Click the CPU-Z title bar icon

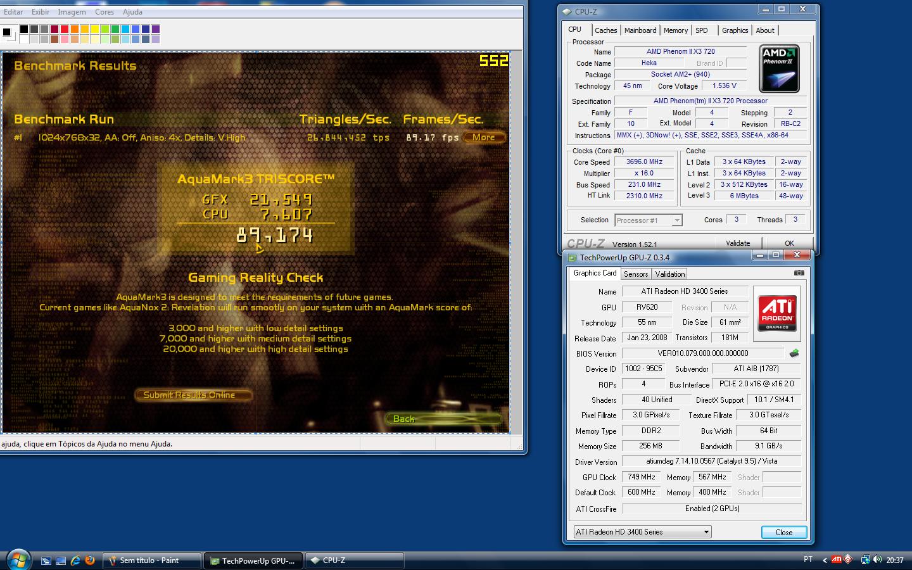pyautogui.click(x=566, y=11)
